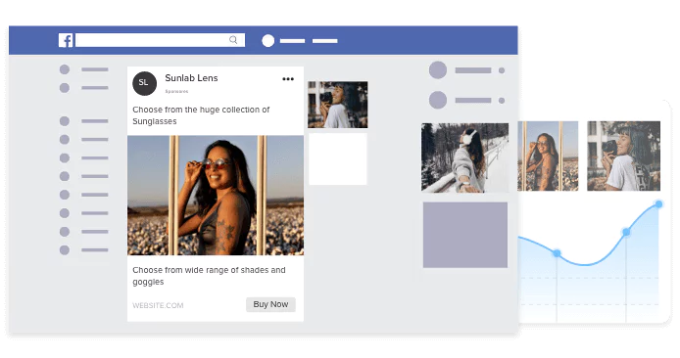680x358 pixels.
Task: Open the WEBSITE.COM link
Action: 158,305
